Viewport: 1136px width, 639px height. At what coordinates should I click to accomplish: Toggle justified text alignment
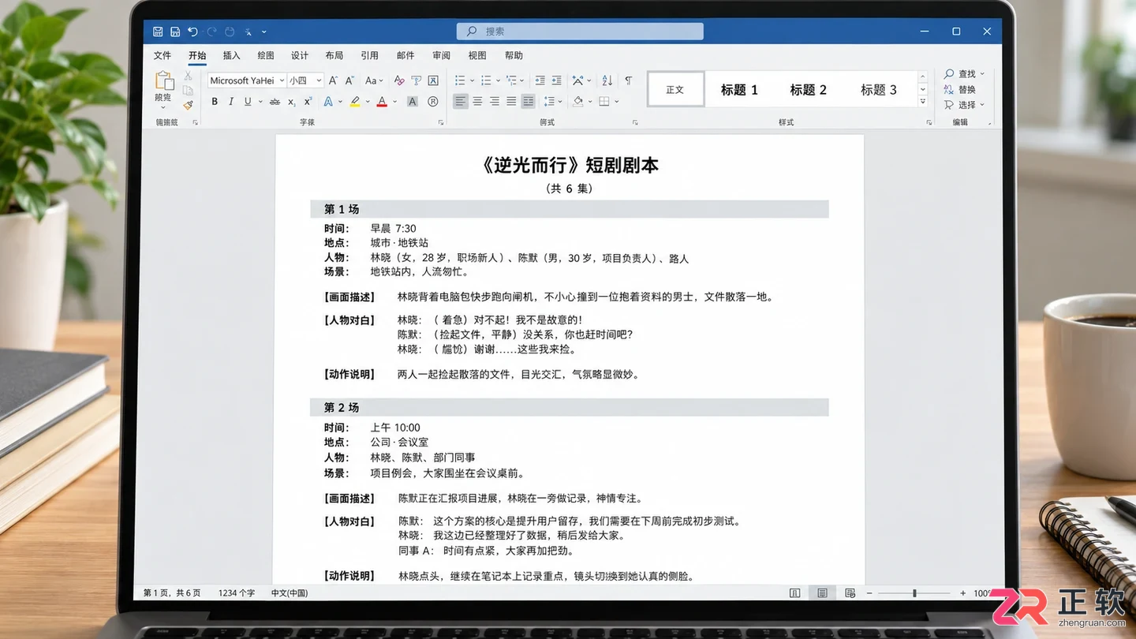[x=511, y=102]
